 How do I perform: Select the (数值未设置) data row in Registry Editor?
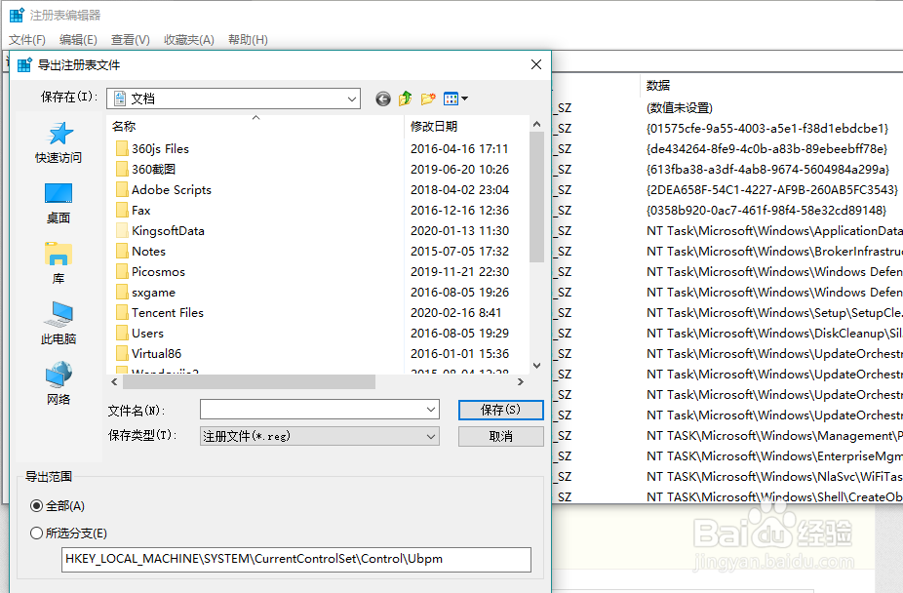[680, 108]
